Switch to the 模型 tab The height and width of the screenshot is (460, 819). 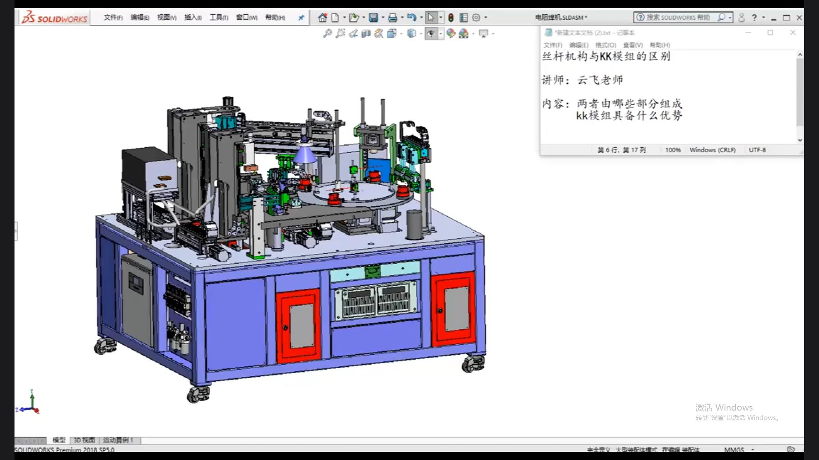[59, 440]
